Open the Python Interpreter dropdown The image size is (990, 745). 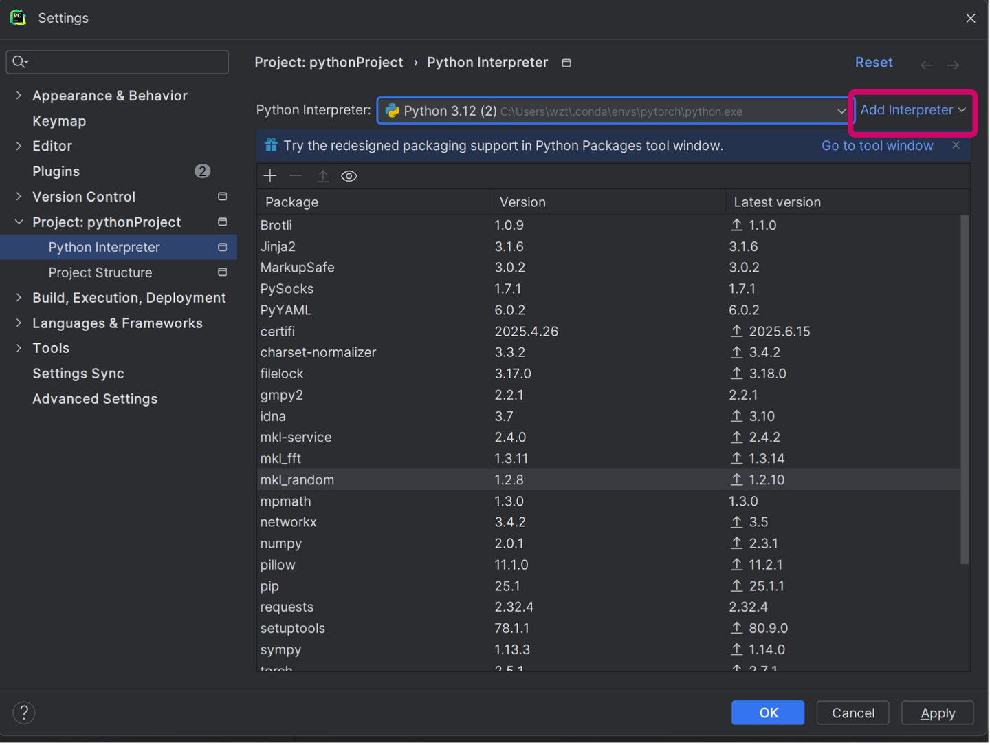pos(841,111)
